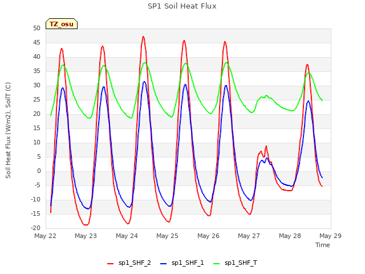Click the -5 y-axis tick label
365x274 pixels.
37,186
